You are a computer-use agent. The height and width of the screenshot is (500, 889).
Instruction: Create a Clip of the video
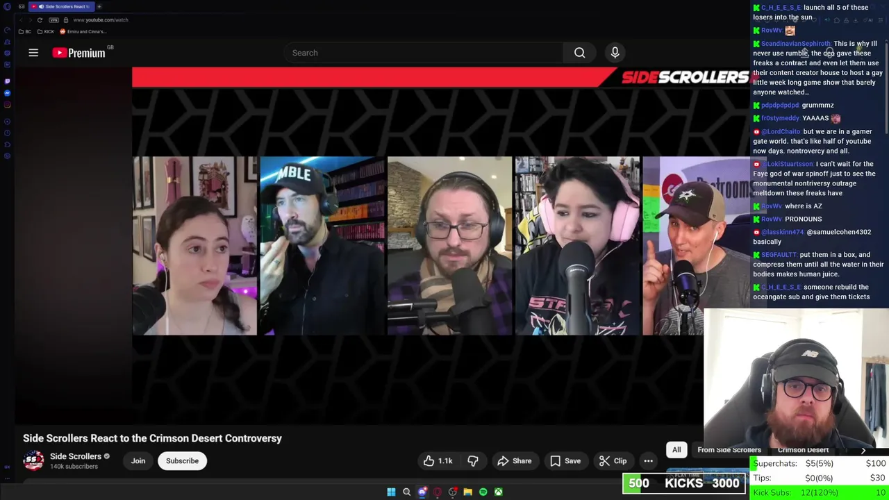pos(613,461)
